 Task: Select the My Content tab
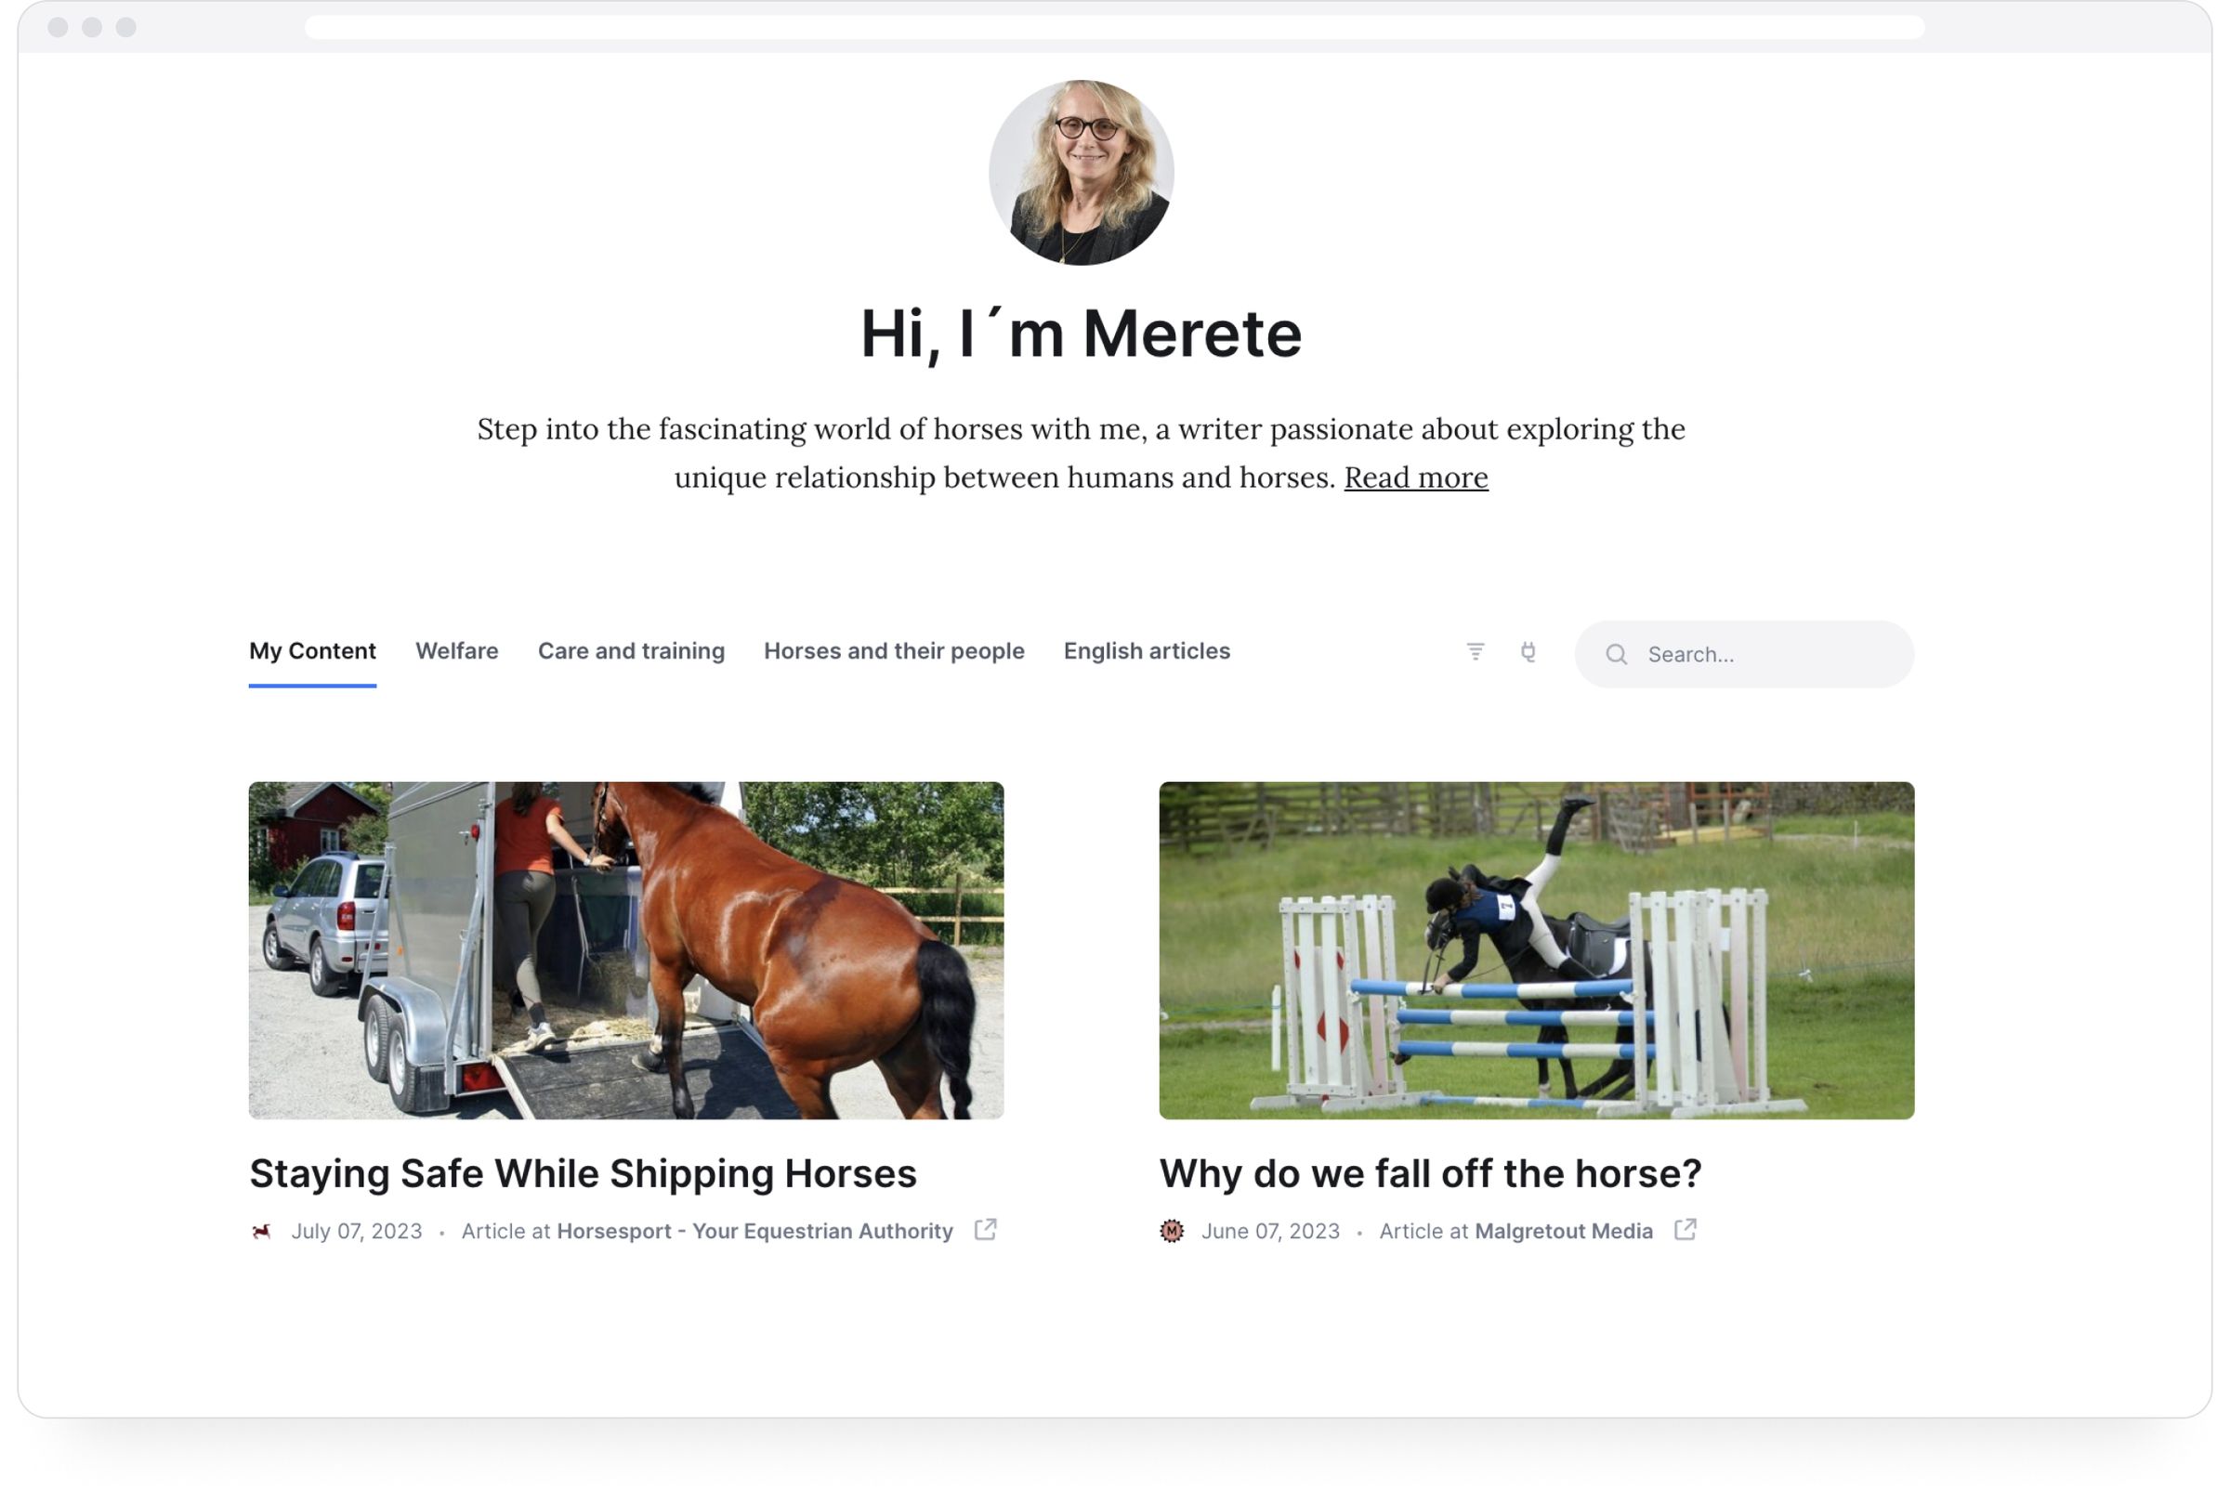(x=313, y=650)
